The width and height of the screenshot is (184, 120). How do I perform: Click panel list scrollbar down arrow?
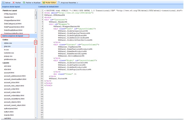pyautogui.click(x=36, y=33)
